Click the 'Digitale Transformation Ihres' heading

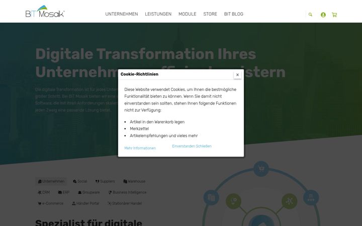pyautogui.click(x=146, y=54)
